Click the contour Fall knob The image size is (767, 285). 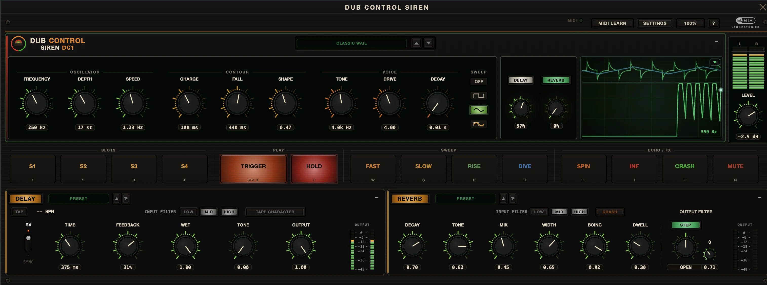coord(237,103)
